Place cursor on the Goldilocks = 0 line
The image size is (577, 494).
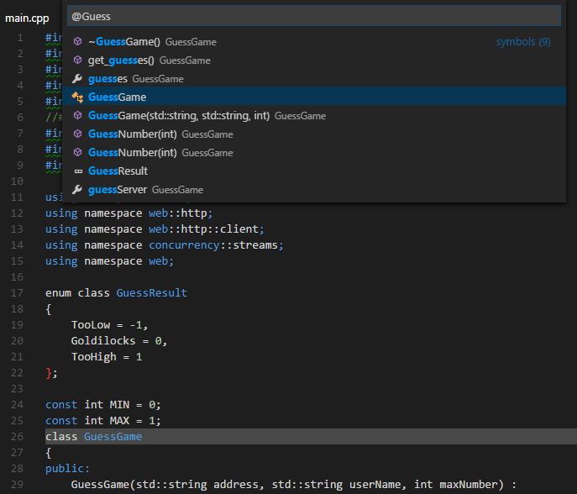pyautogui.click(x=119, y=340)
